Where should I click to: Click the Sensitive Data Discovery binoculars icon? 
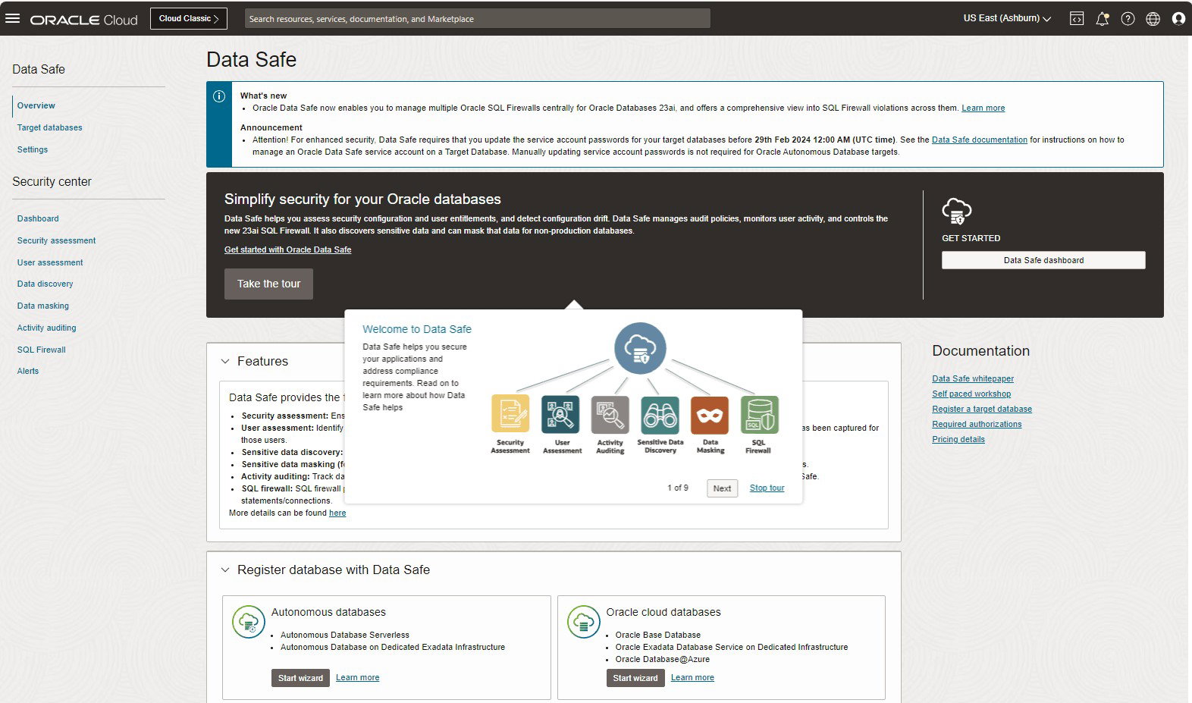[660, 414]
